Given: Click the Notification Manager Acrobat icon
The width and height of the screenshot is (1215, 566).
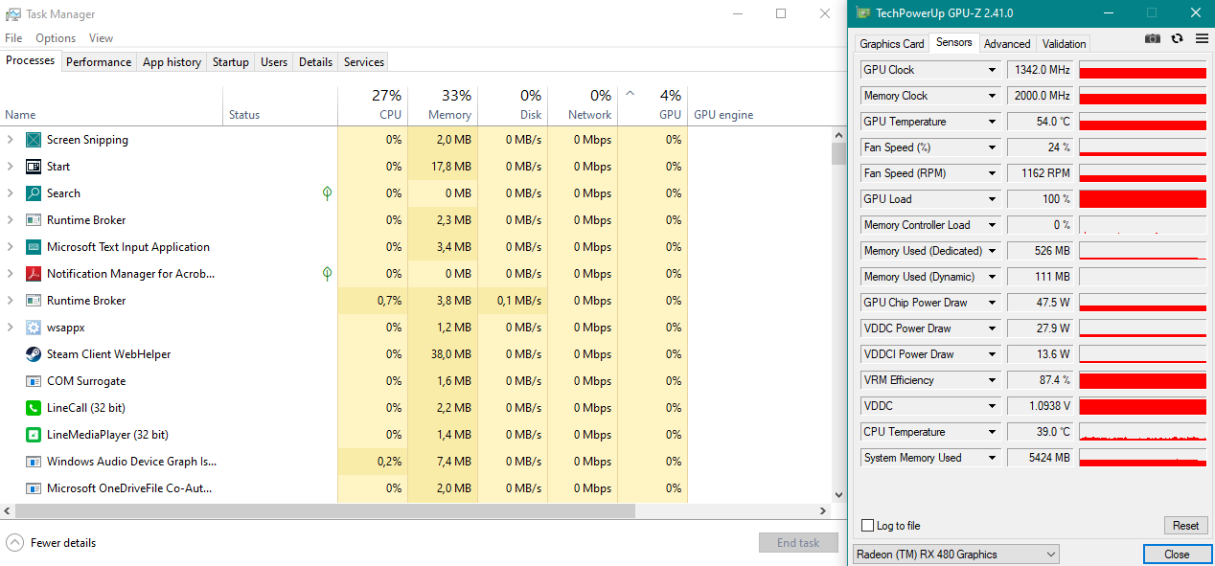Looking at the screenshot, I should [x=34, y=274].
